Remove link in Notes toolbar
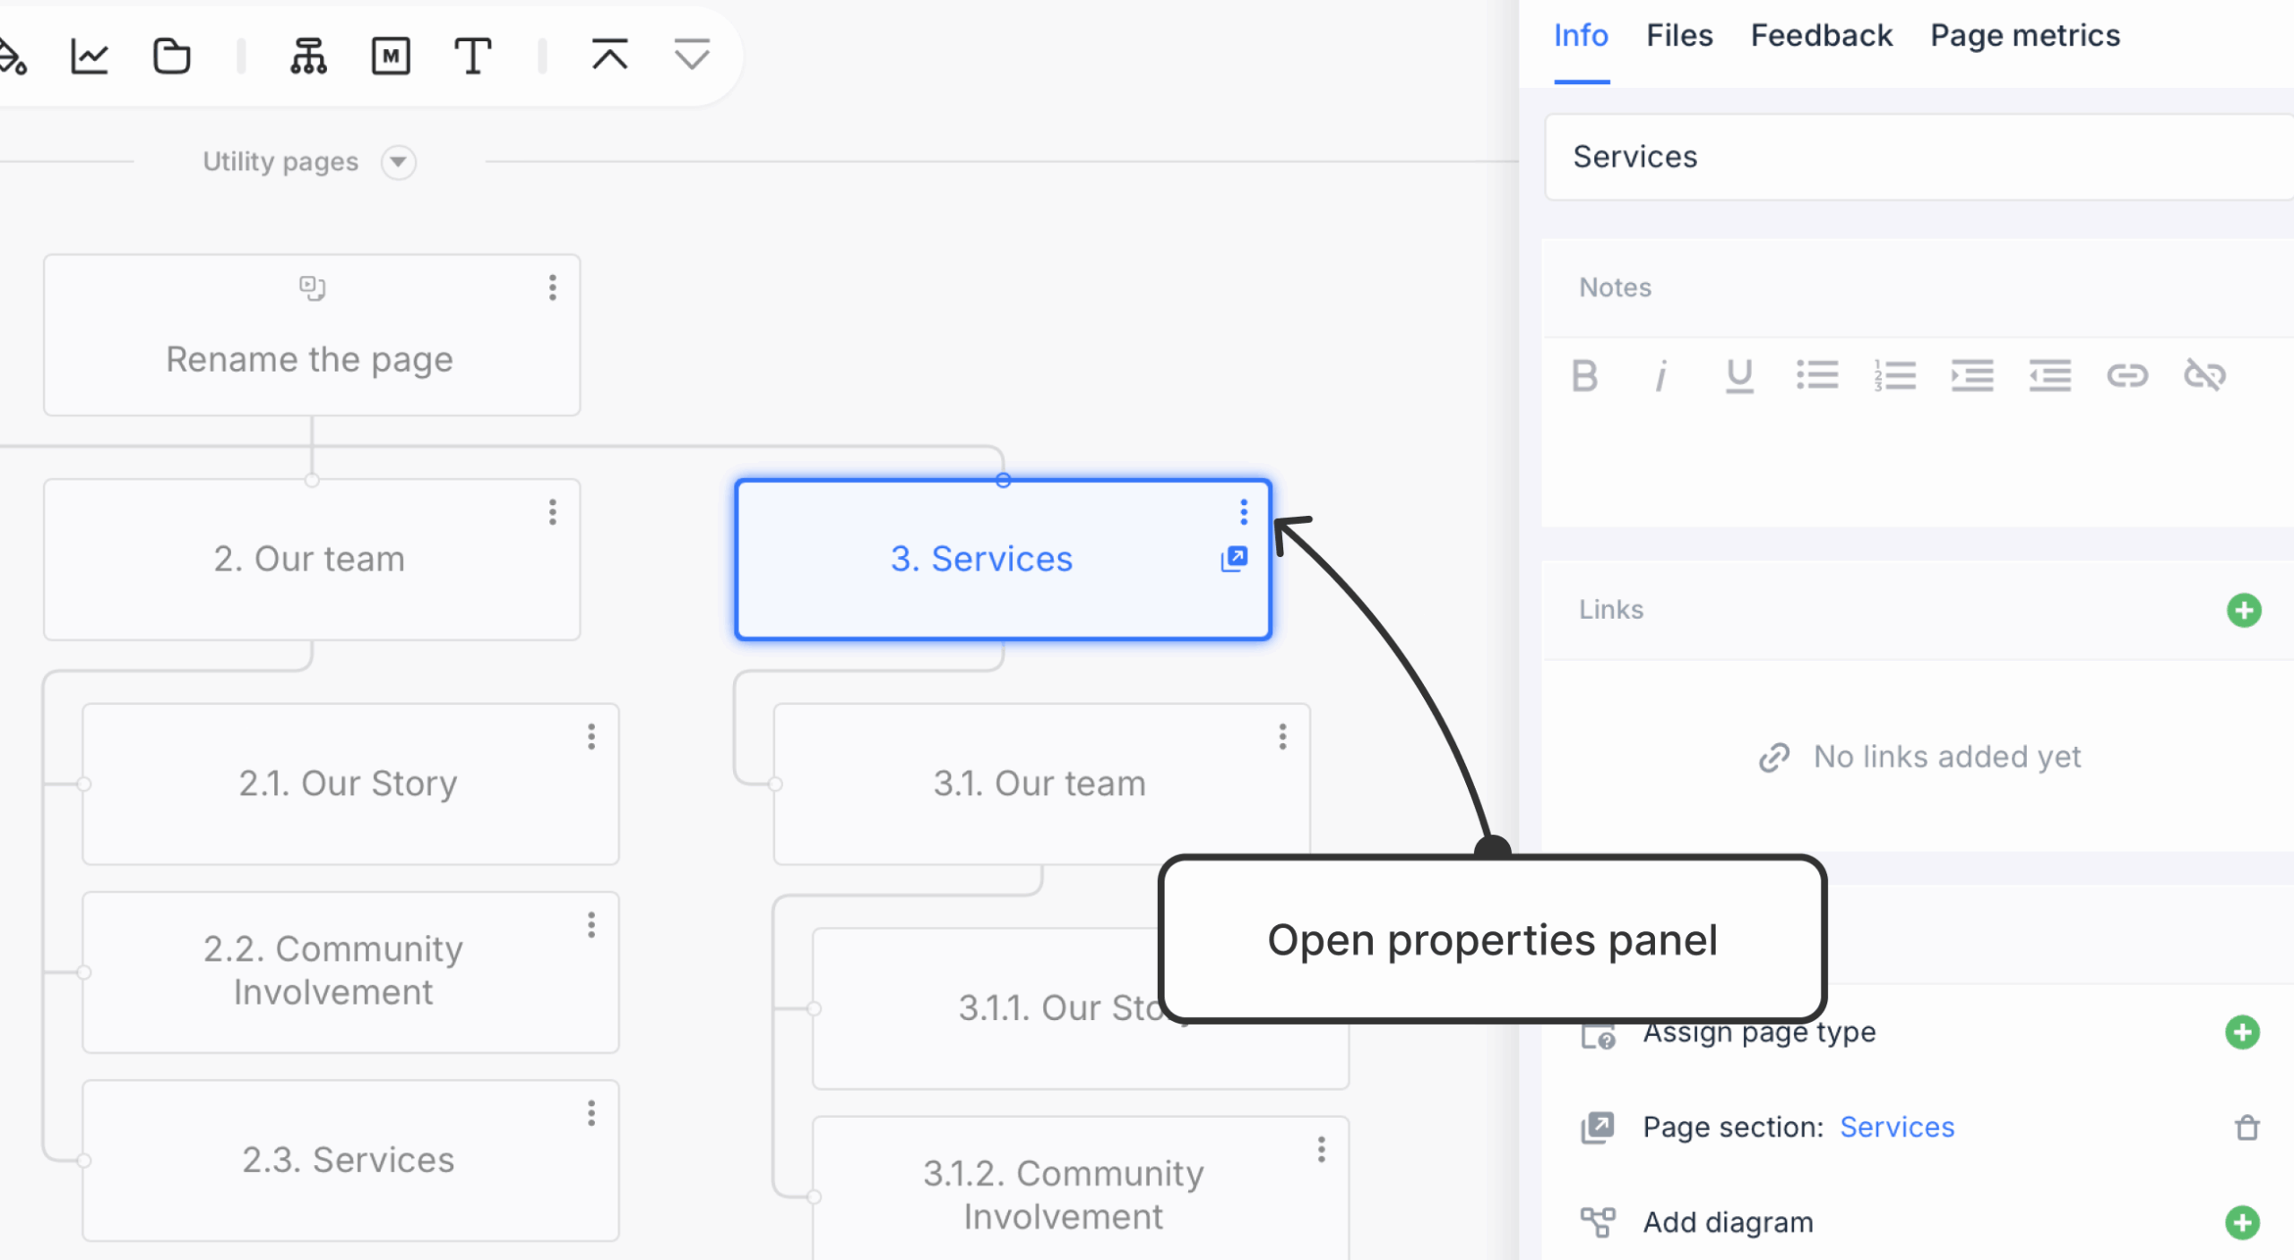The image size is (2294, 1260). pos(2205,376)
